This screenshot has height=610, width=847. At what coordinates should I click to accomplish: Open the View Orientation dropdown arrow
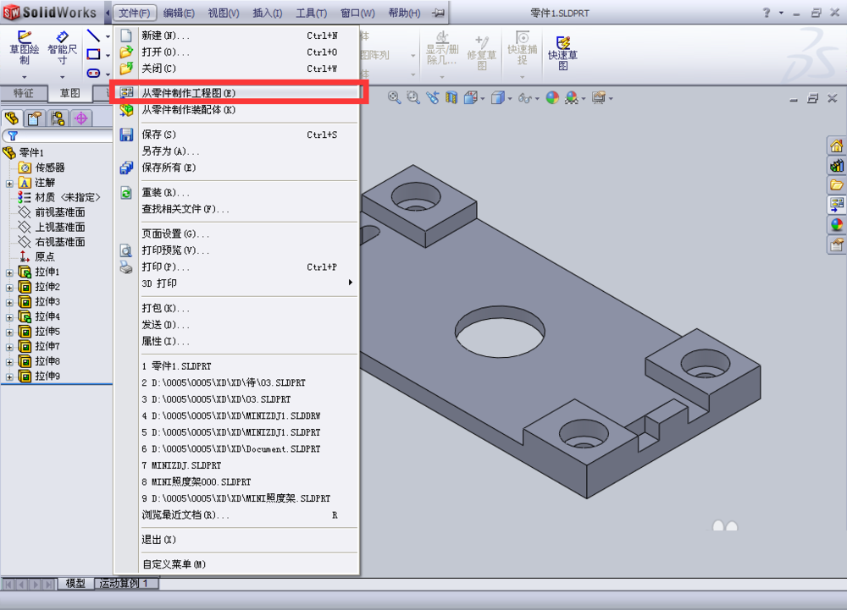[x=483, y=98]
